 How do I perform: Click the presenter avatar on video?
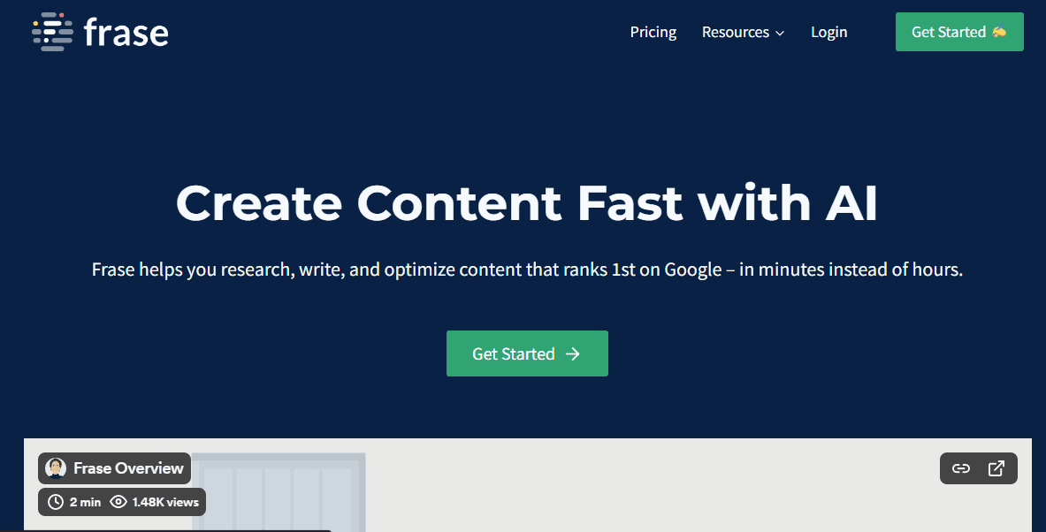point(56,468)
